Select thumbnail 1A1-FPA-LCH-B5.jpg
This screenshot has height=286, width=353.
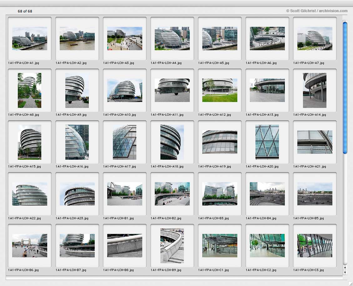315,194
